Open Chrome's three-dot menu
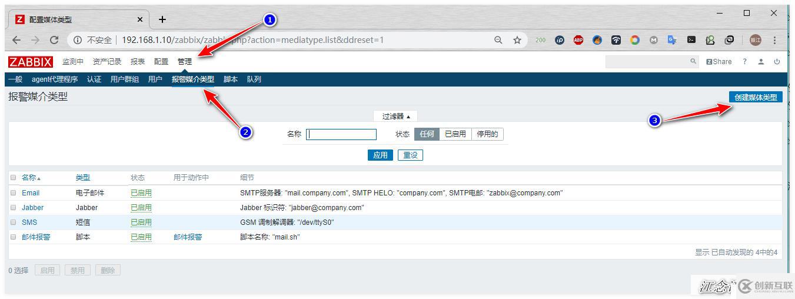 point(774,40)
